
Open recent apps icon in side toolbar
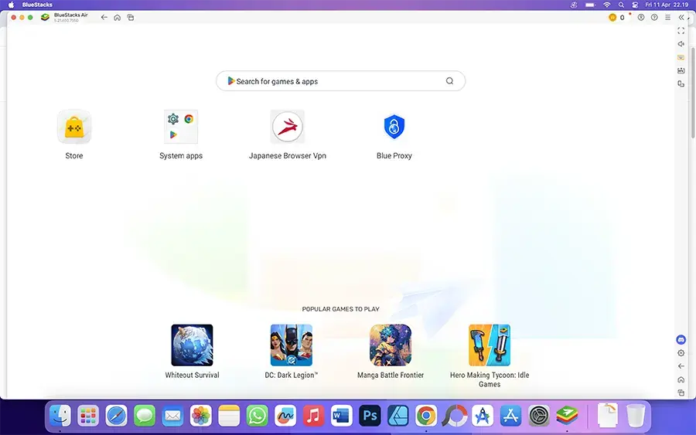point(681,393)
